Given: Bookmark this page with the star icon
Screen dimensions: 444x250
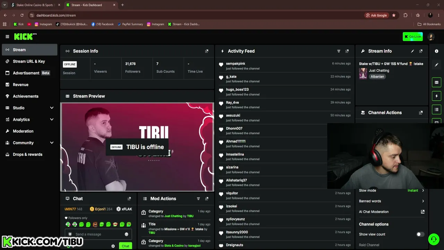Looking at the screenshot, I should [394, 15].
